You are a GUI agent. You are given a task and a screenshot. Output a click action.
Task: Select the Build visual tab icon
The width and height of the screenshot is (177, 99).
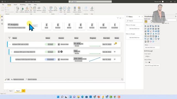tap(146, 21)
